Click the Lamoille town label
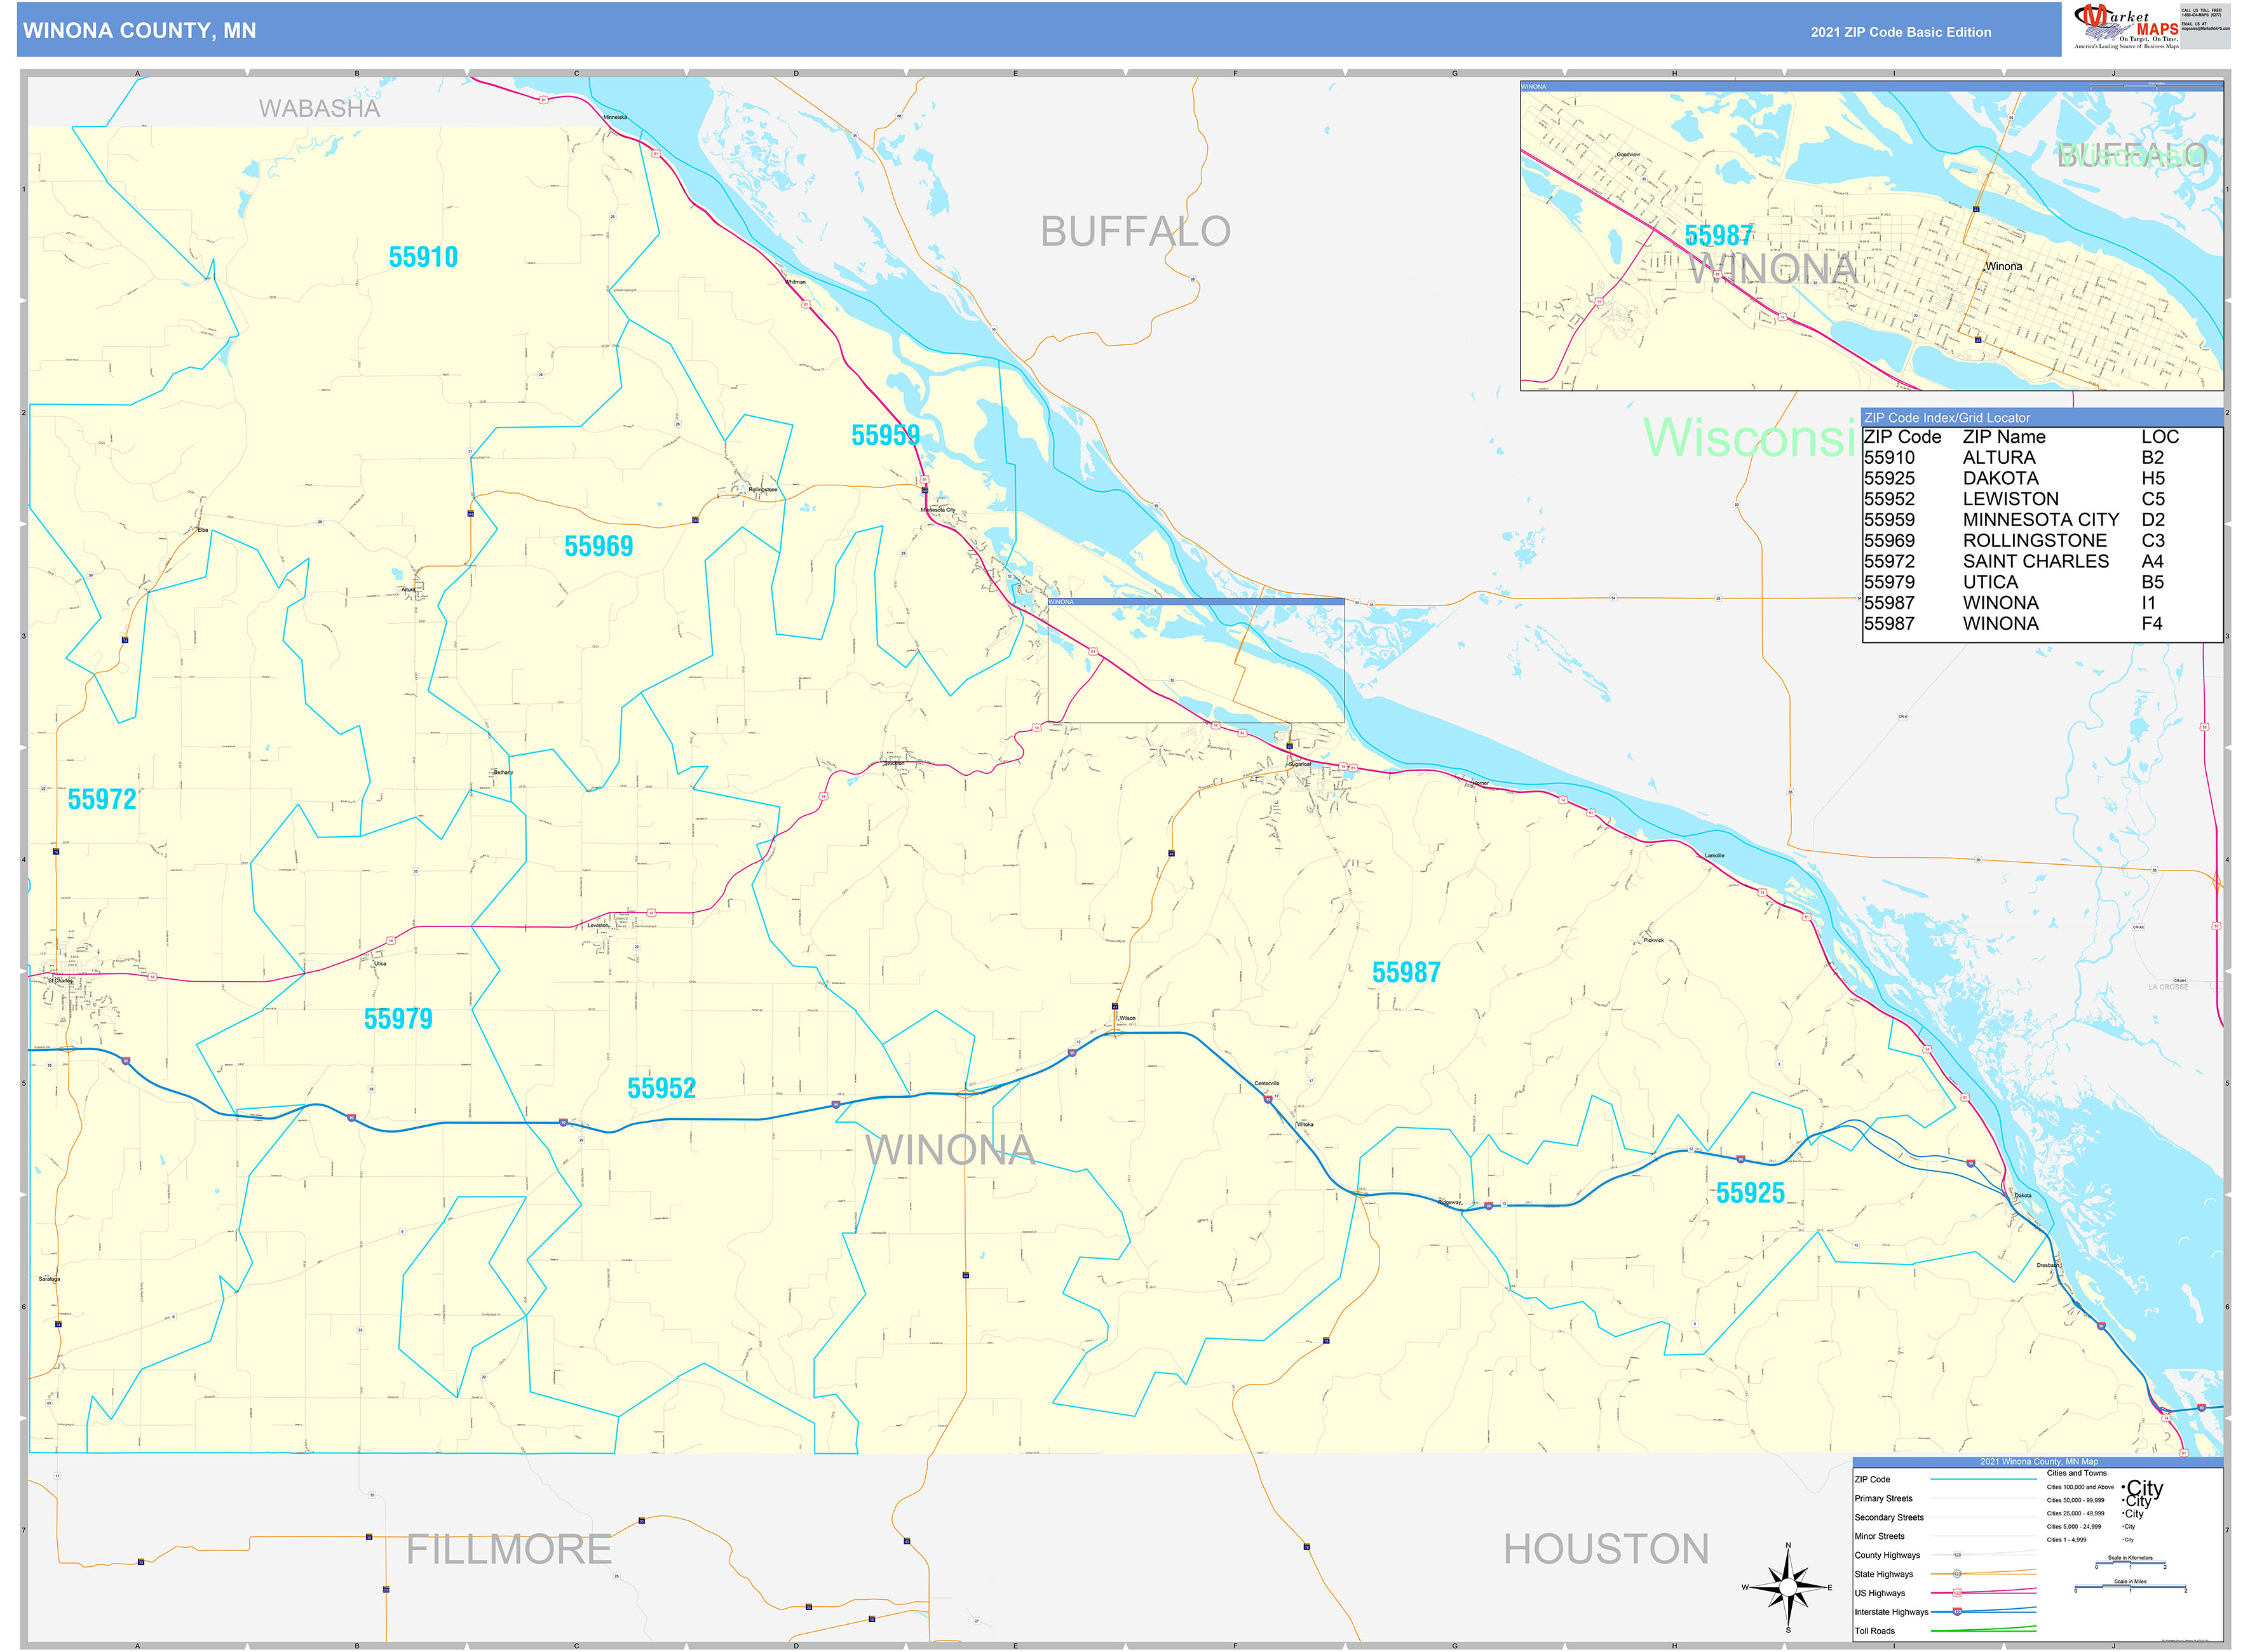 click(x=1714, y=856)
